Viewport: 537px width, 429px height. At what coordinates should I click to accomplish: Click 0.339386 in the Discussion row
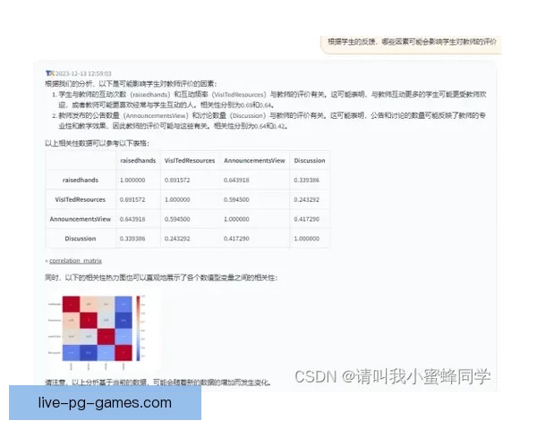pos(132,239)
